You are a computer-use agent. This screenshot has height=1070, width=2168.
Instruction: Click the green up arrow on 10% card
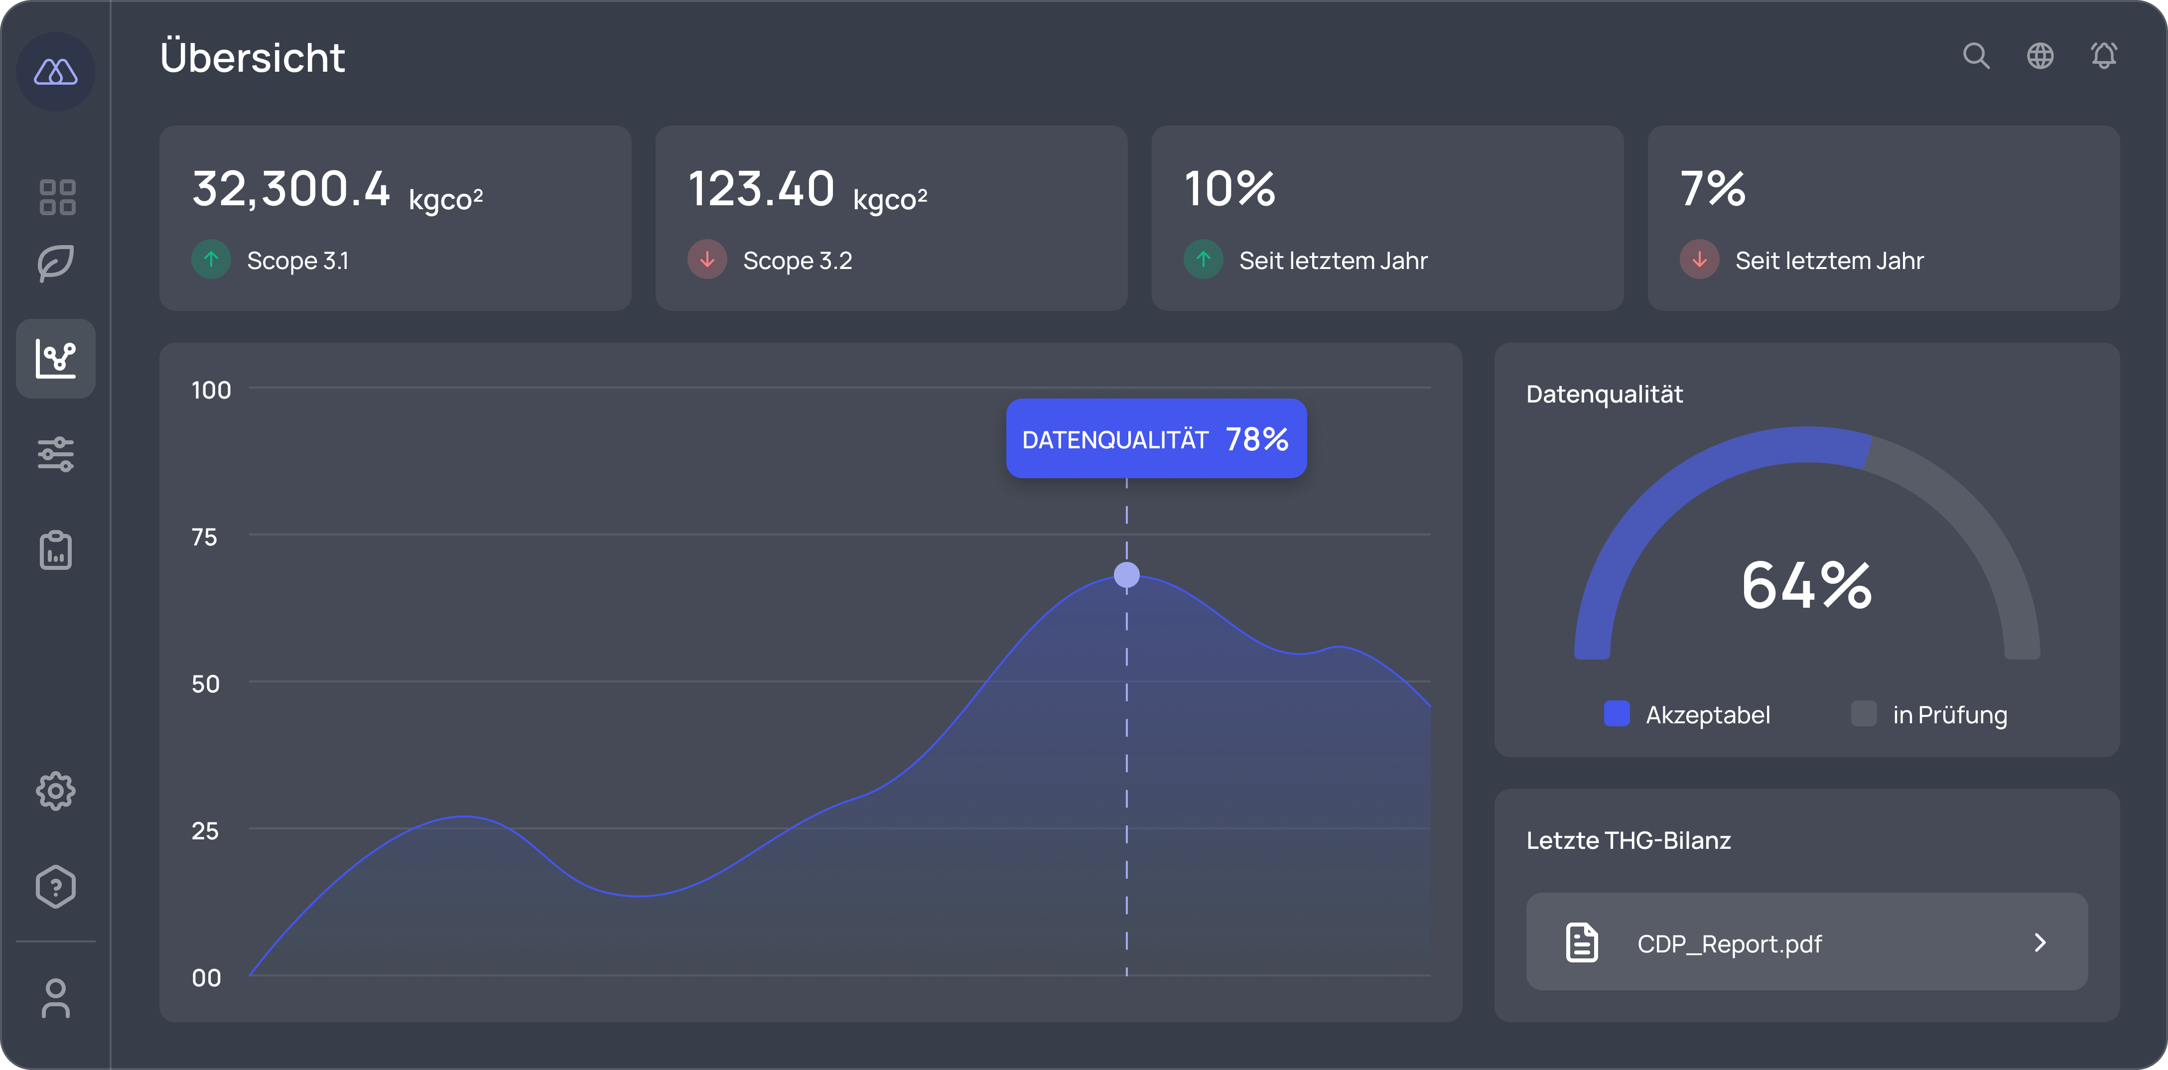click(1204, 260)
